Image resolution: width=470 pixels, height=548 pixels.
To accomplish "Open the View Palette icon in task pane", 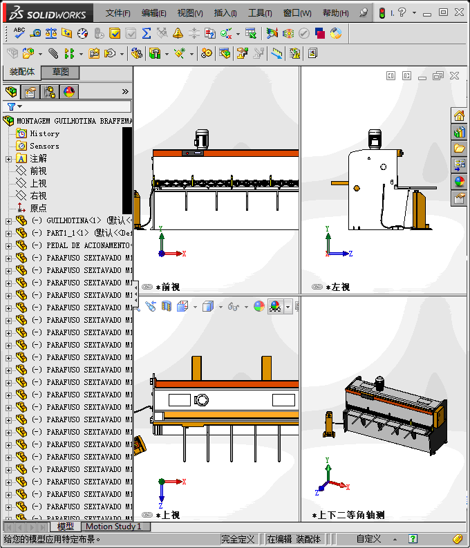I will pos(459,165).
